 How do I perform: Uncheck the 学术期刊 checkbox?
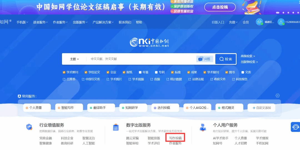64,72
